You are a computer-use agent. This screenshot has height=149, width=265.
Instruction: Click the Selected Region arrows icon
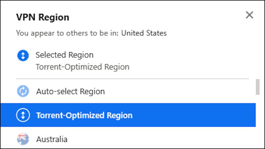[x=23, y=56]
